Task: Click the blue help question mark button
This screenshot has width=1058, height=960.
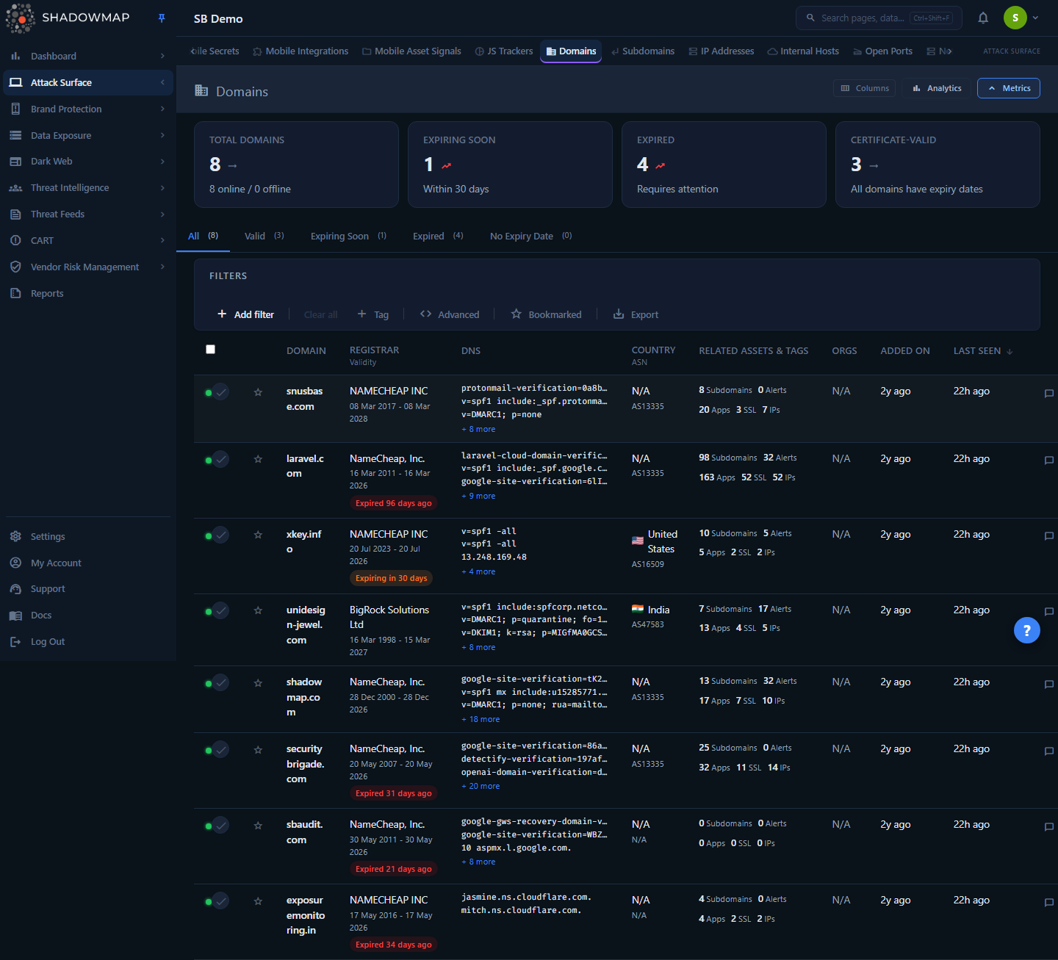Action: [1026, 630]
